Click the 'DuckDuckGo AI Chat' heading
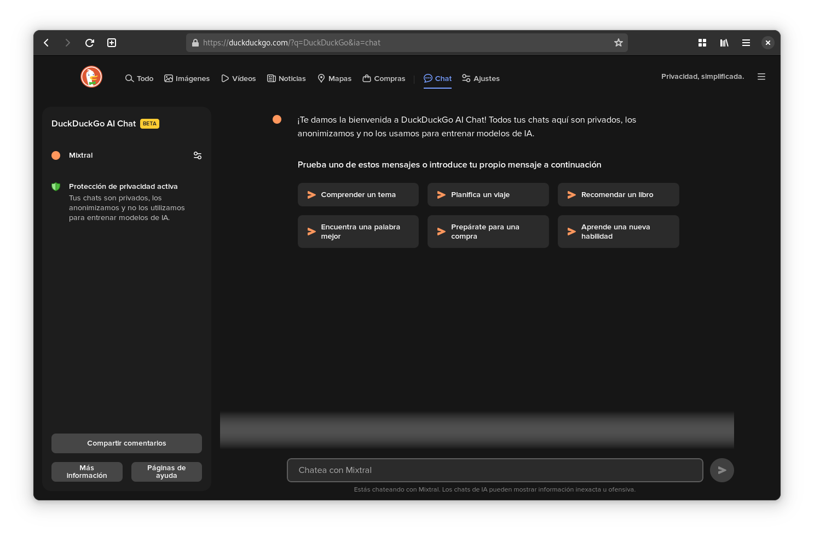 [x=94, y=124]
